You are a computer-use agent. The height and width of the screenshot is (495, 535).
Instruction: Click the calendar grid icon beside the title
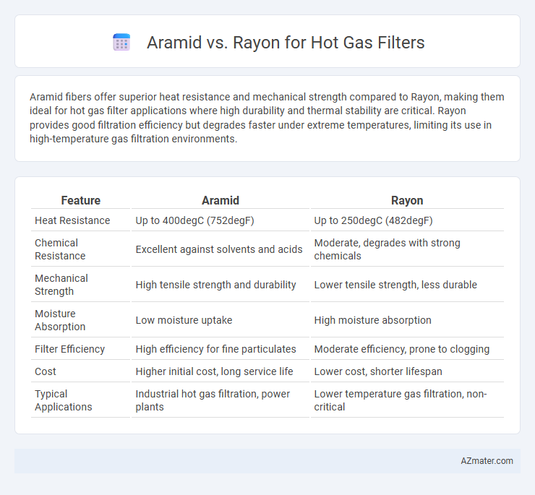click(x=121, y=43)
